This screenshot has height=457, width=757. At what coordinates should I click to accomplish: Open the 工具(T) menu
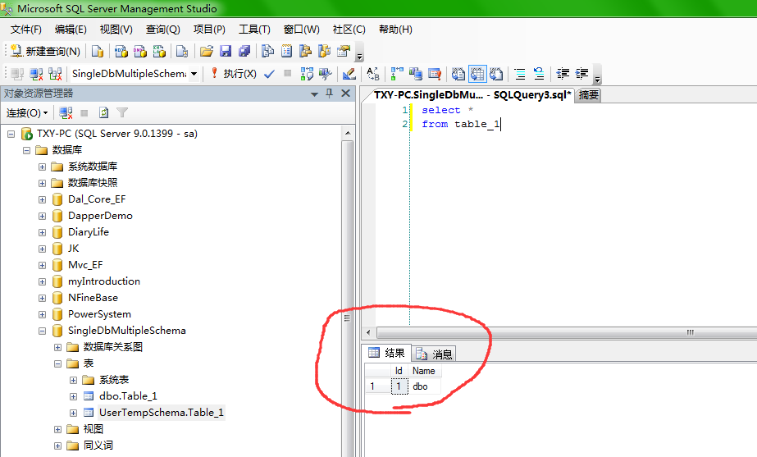point(254,30)
